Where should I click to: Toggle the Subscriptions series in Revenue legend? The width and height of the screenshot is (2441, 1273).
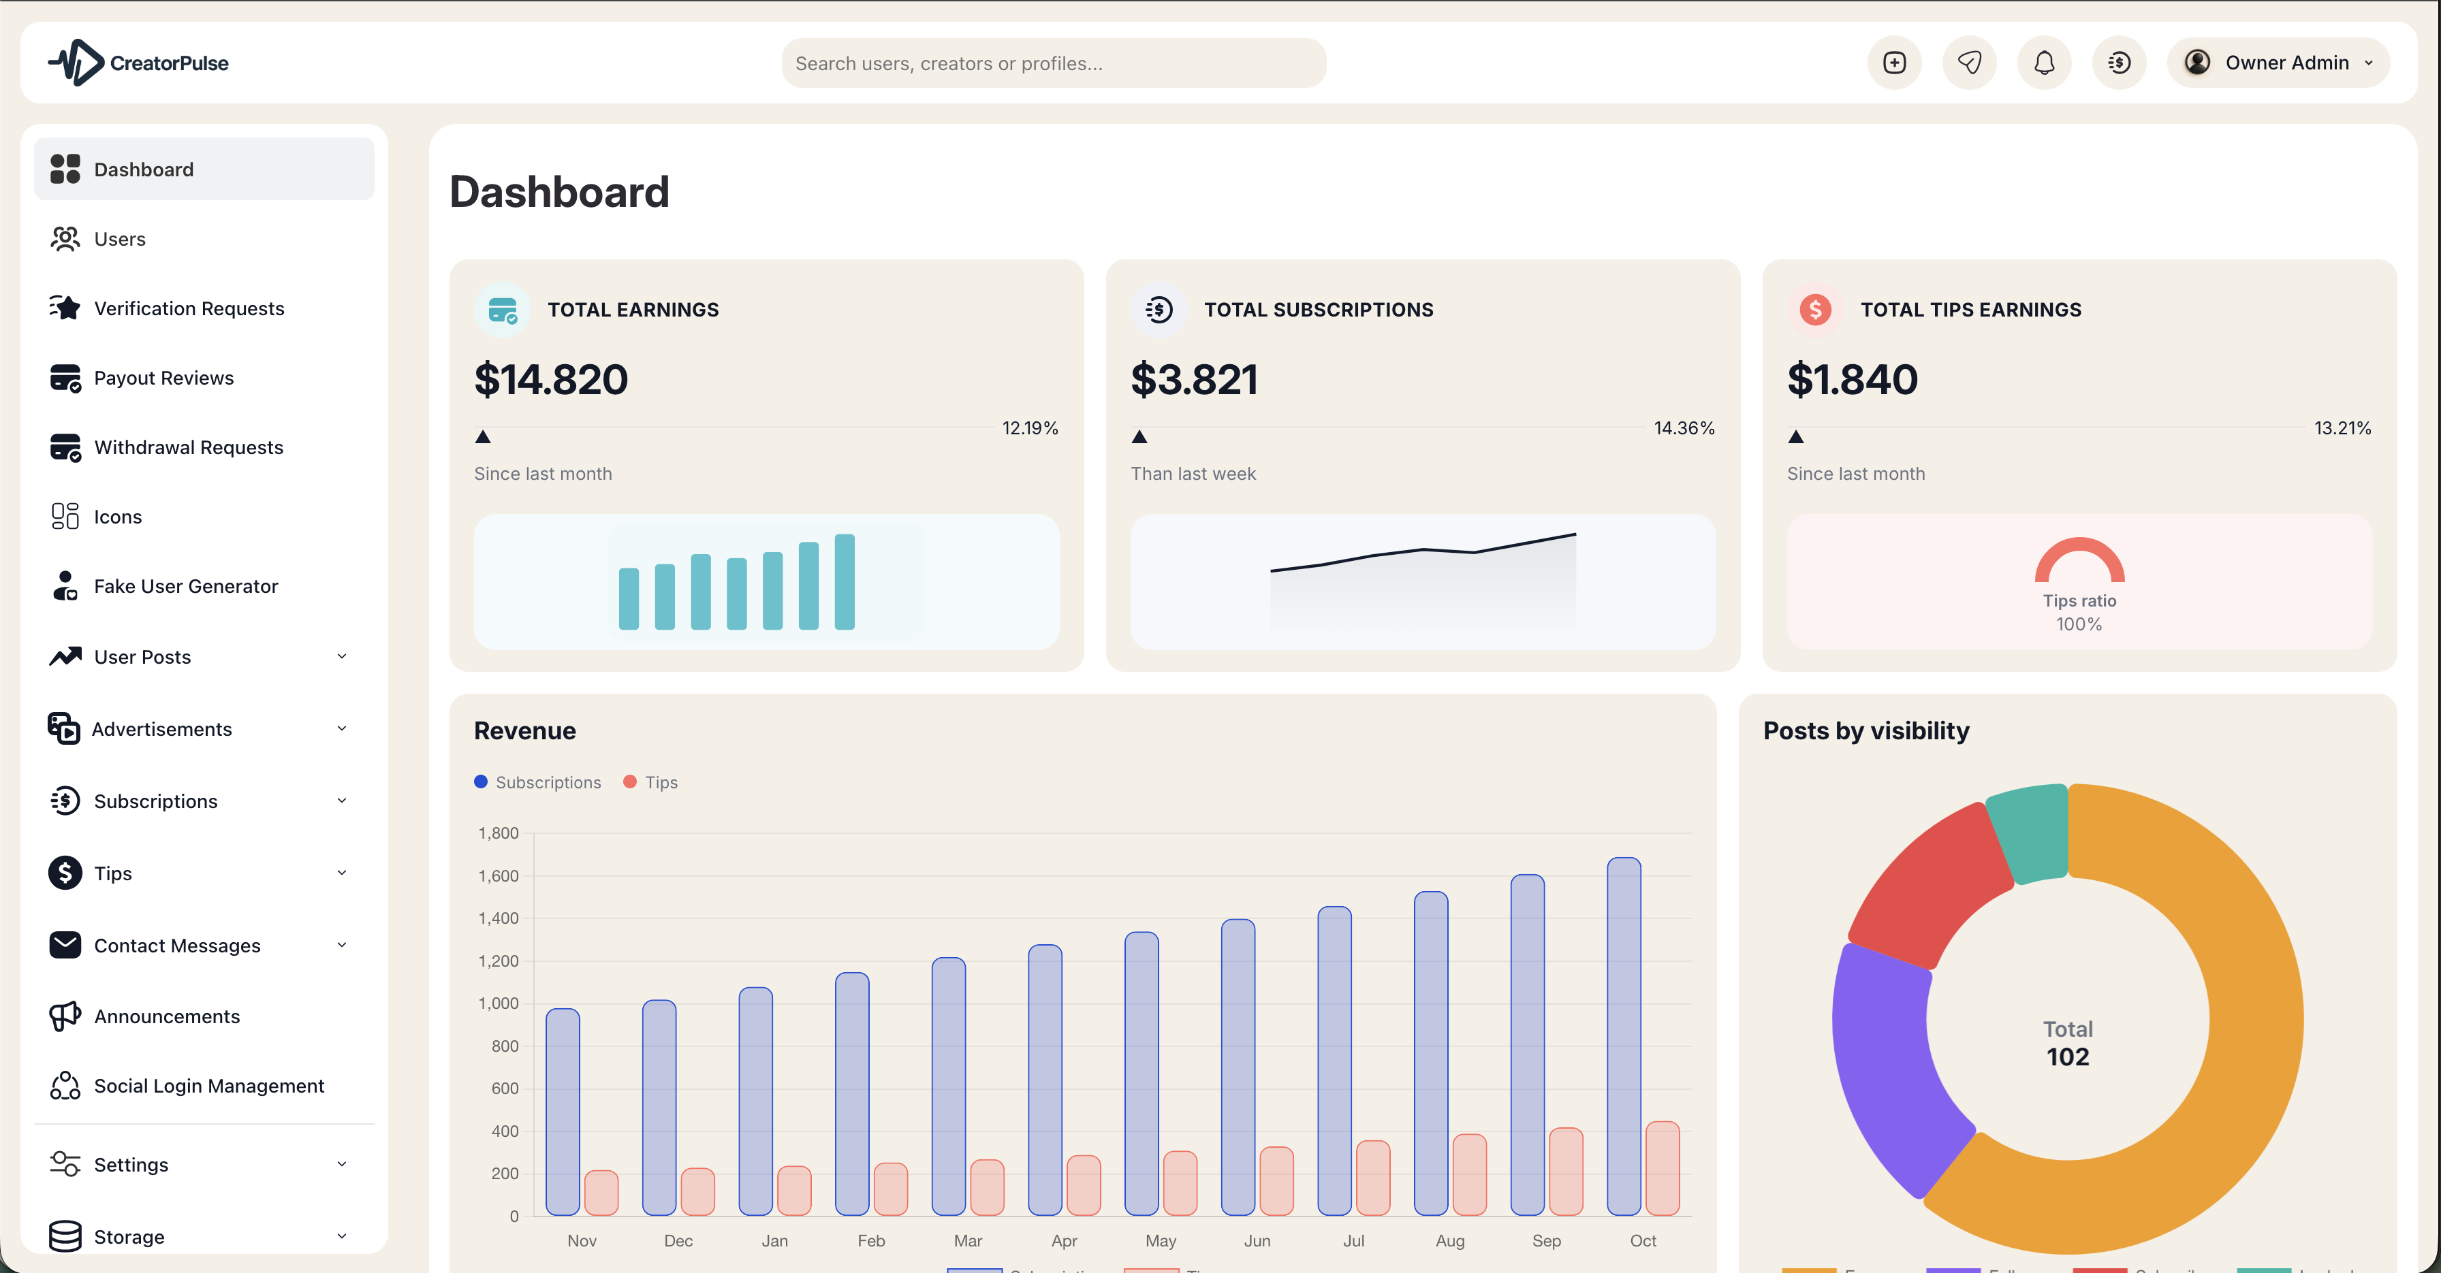tap(537, 782)
